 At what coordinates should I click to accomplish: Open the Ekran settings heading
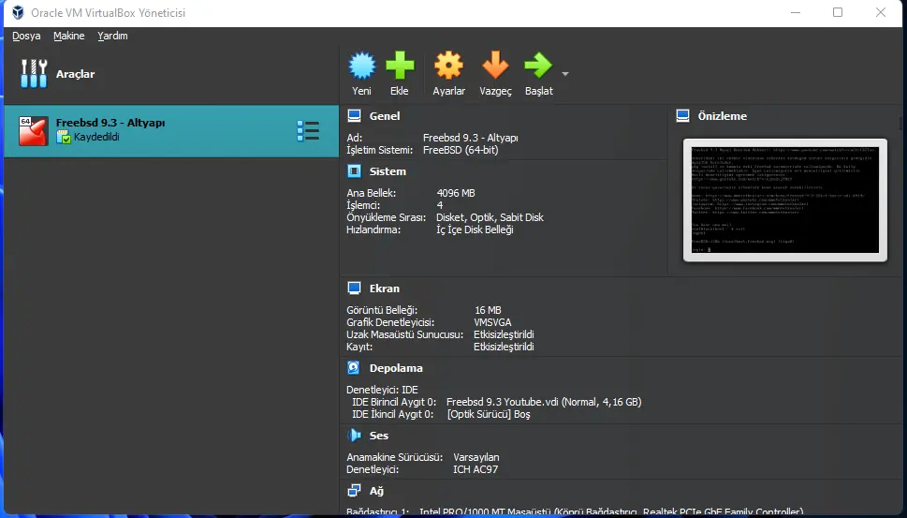tap(385, 289)
